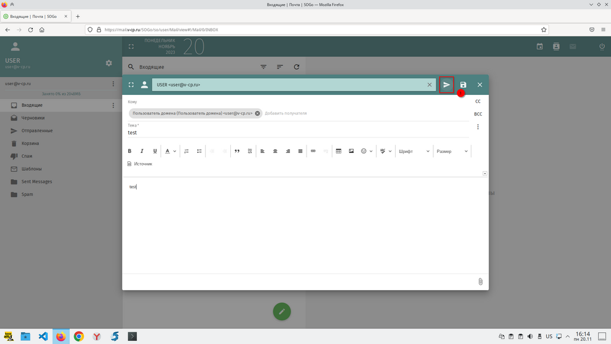Add a CC recipient field
This screenshot has height=344, width=611.
pos(477,102)
